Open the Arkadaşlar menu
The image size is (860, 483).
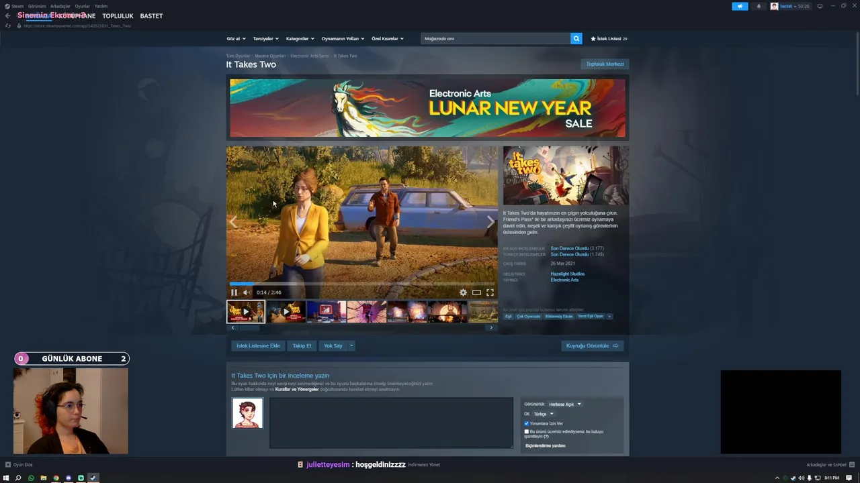[60, 6]
